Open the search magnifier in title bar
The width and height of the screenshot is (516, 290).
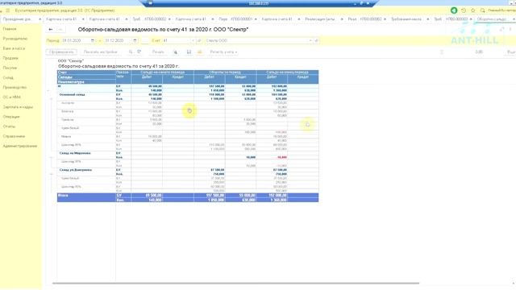pos(482,10)
